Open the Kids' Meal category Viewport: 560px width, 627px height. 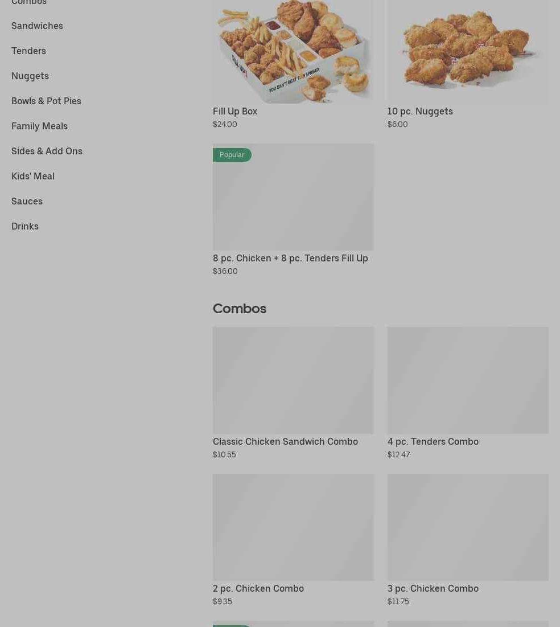pos(33,177)
